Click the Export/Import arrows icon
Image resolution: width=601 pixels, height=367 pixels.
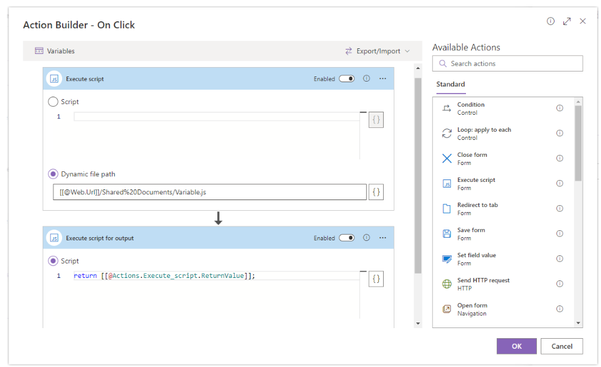(349, 51)
